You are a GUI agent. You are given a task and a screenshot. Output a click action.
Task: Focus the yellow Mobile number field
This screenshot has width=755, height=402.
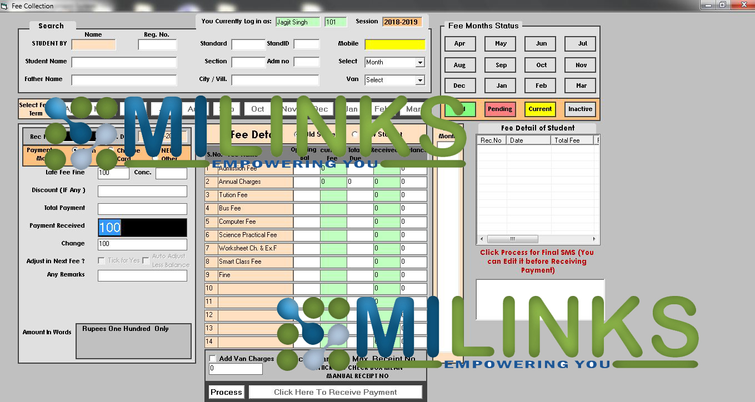coord(394,44)
